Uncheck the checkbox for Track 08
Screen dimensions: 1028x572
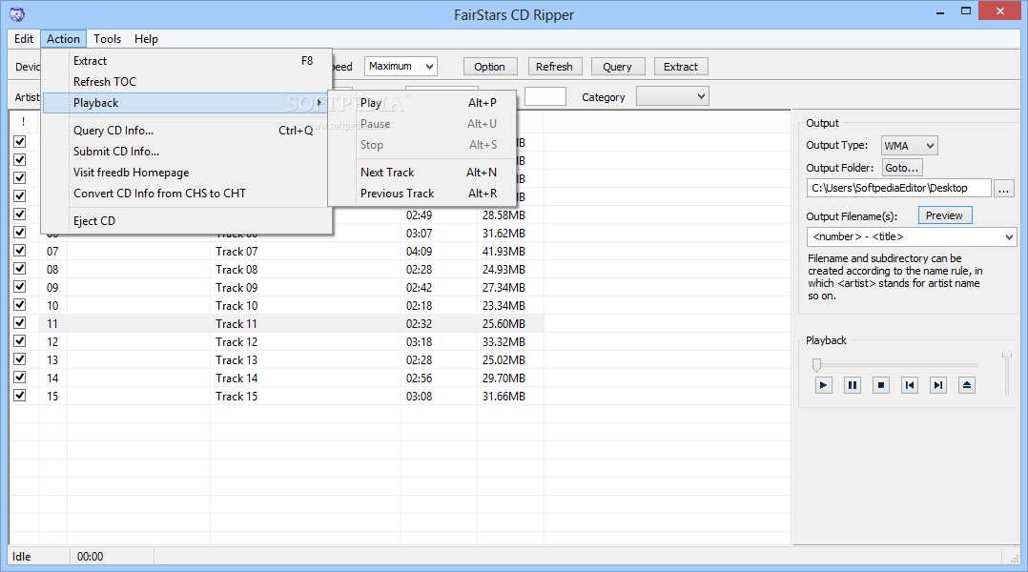20,269
